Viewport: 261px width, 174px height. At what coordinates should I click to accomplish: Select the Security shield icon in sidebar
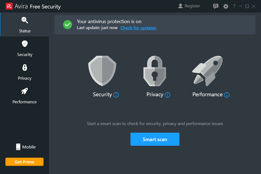[24, 43]
